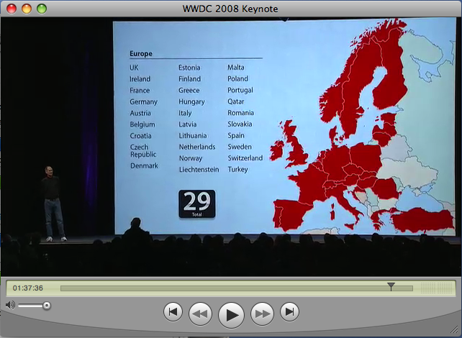Click the word Turkey in the slide
This screenshot has width=462, height=338.
click(237, 170)
